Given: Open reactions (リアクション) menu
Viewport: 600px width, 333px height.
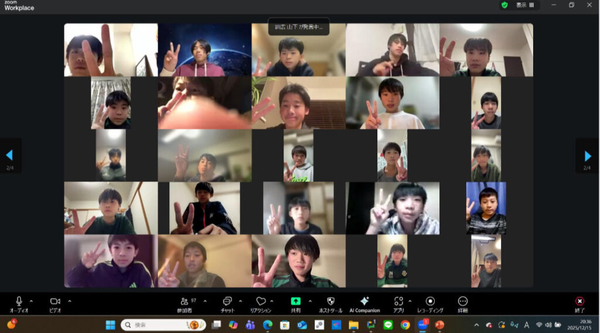Looking at the screenshot, I should (260, 302).
